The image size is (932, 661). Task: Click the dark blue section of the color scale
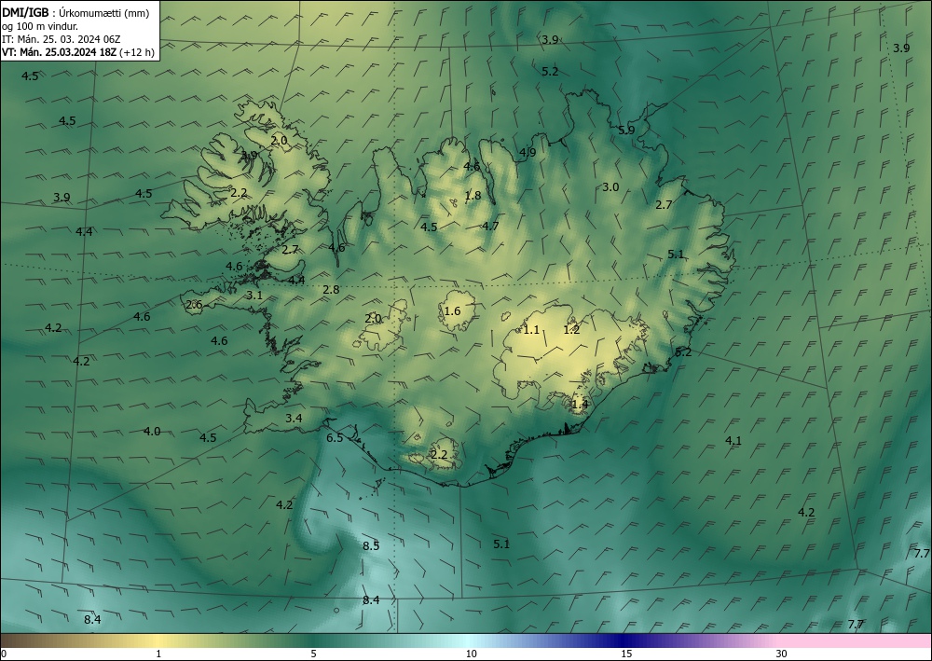click(x=623, y=640)
